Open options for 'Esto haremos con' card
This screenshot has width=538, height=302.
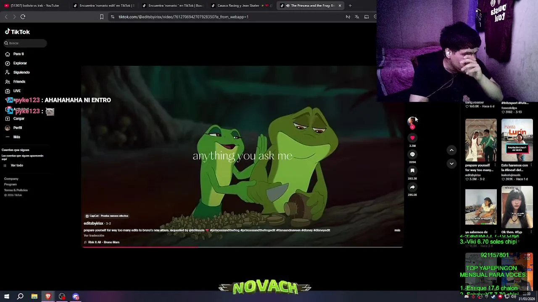531,165
